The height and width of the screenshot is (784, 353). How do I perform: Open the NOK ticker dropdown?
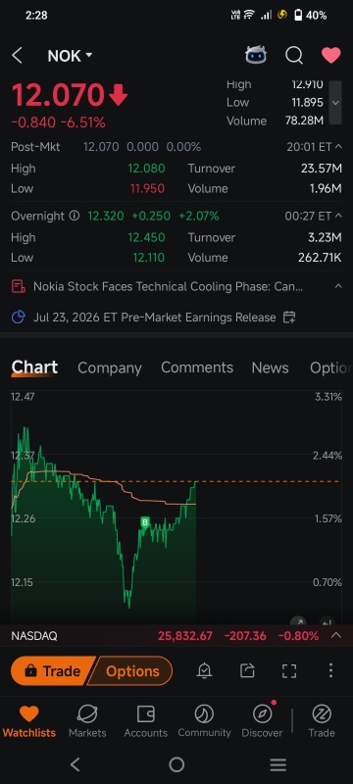[x=70, y=56]
